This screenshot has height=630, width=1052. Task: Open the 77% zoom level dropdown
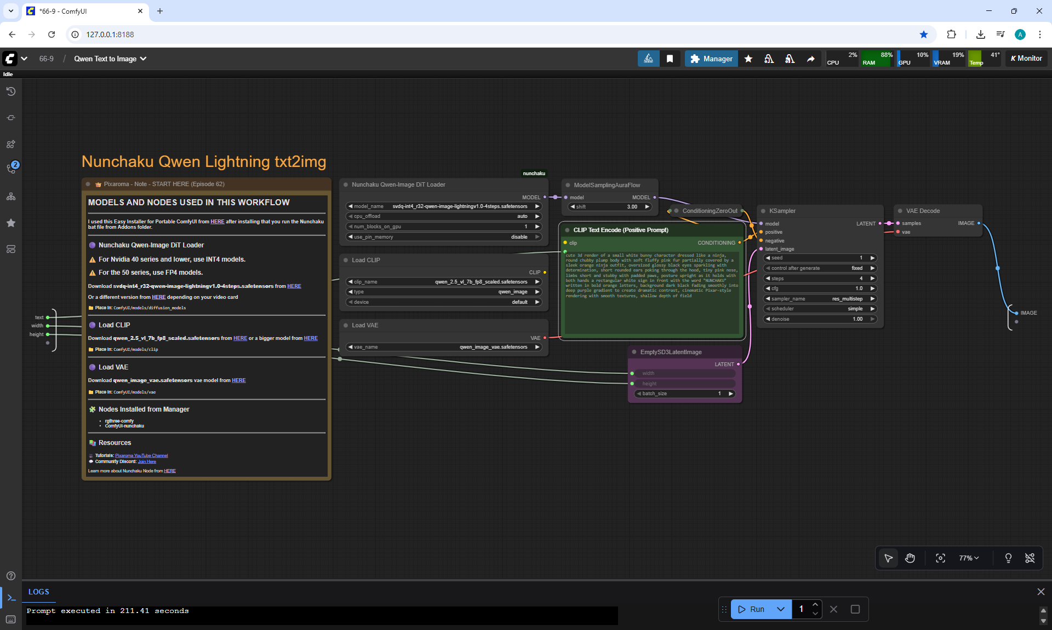point(968,558)
